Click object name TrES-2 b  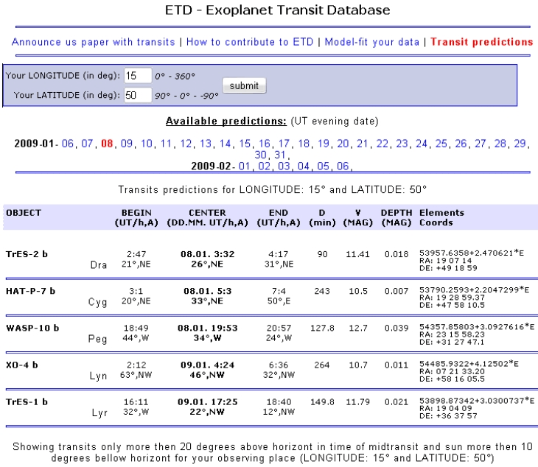point(27,254)
